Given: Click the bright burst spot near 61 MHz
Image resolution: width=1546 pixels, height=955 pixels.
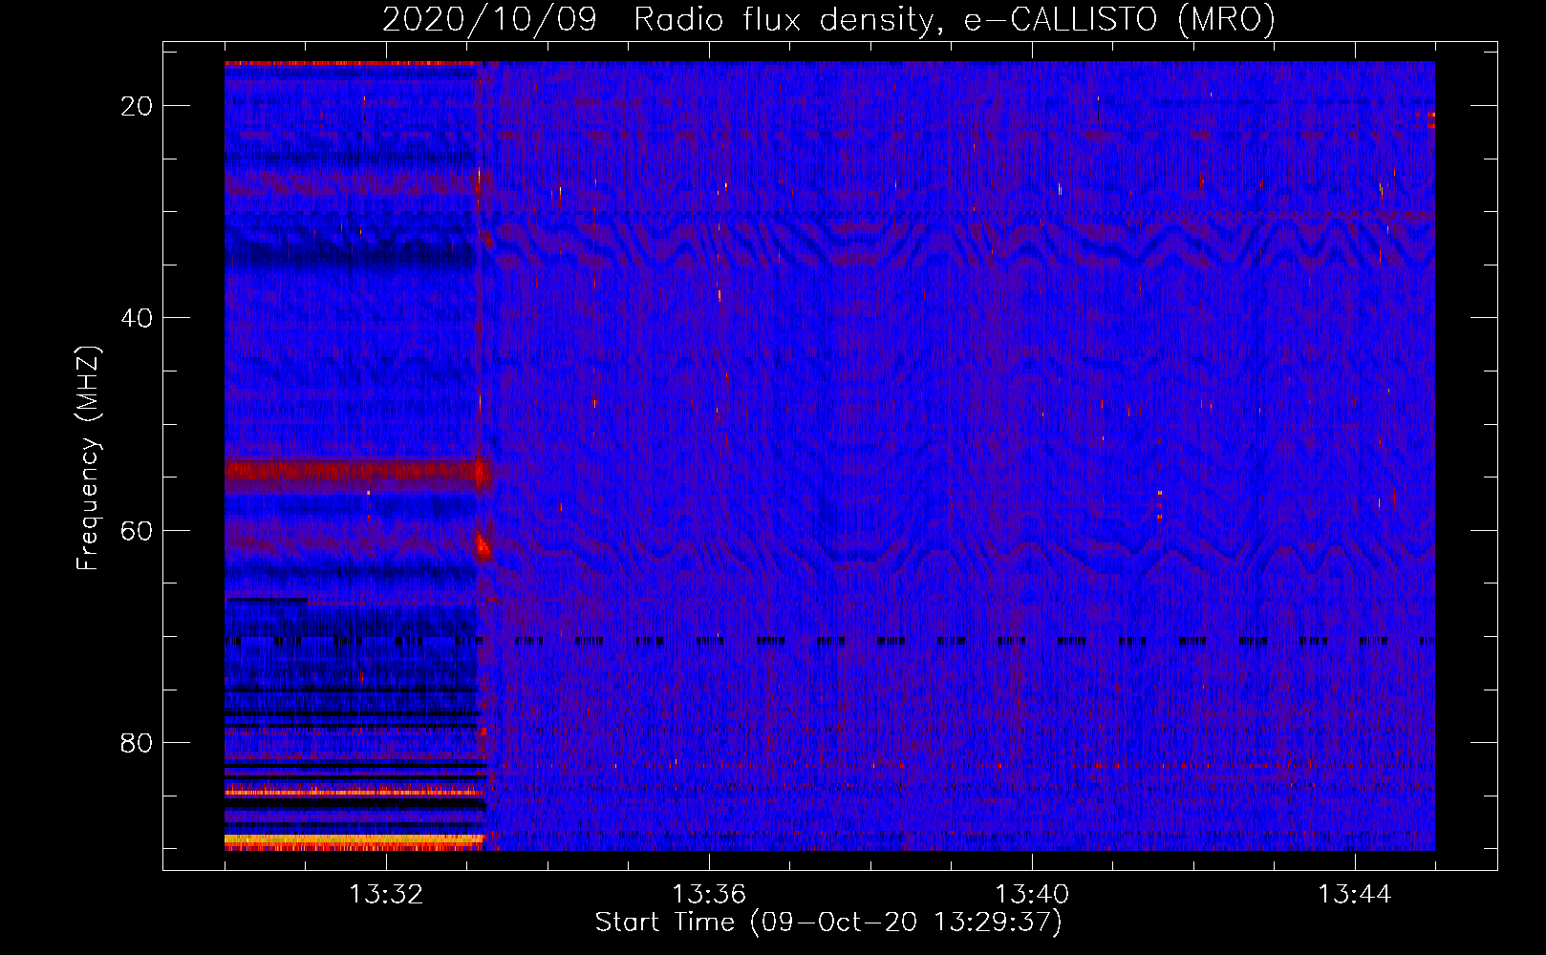Looking at the screenshot, I should point(483,546).
